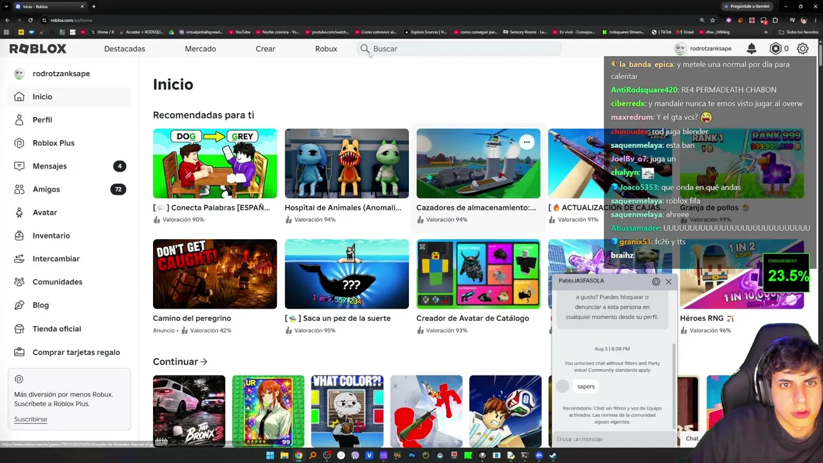Open the Hospital de Animales game thumbnail
The height and width of the screenshot is (463, 823).
click(x=347, y=163)
